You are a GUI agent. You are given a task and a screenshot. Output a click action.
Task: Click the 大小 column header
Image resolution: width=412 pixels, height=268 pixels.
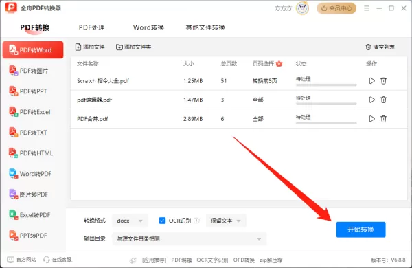188,64
